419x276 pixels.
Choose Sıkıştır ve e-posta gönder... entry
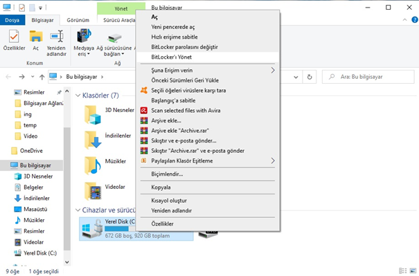[x=208, y=140]
